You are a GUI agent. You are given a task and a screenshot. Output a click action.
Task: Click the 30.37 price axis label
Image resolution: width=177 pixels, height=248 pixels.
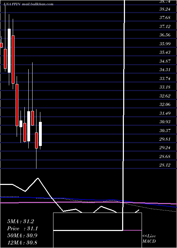pos(165,130)
